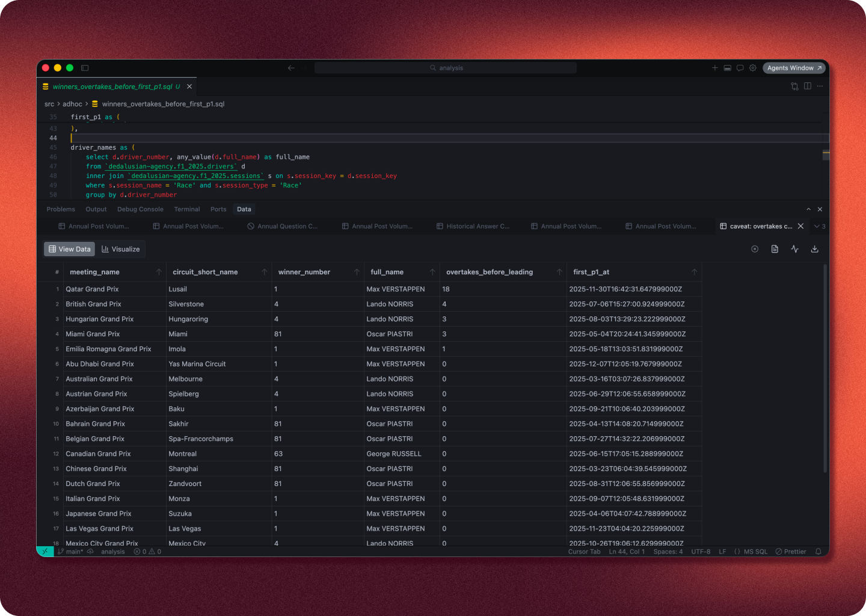
Task: Open the Debug Console tab
Action: (x=140, y=209)
